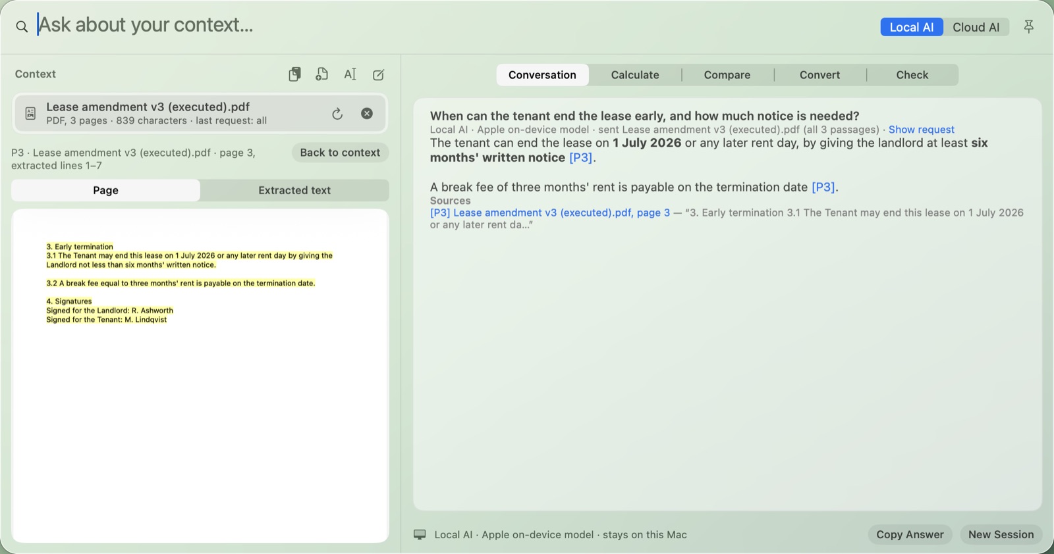This screenshot has height=554, width=1054.
Task: Click the question heading in the conversation
Action: (644, 116)
